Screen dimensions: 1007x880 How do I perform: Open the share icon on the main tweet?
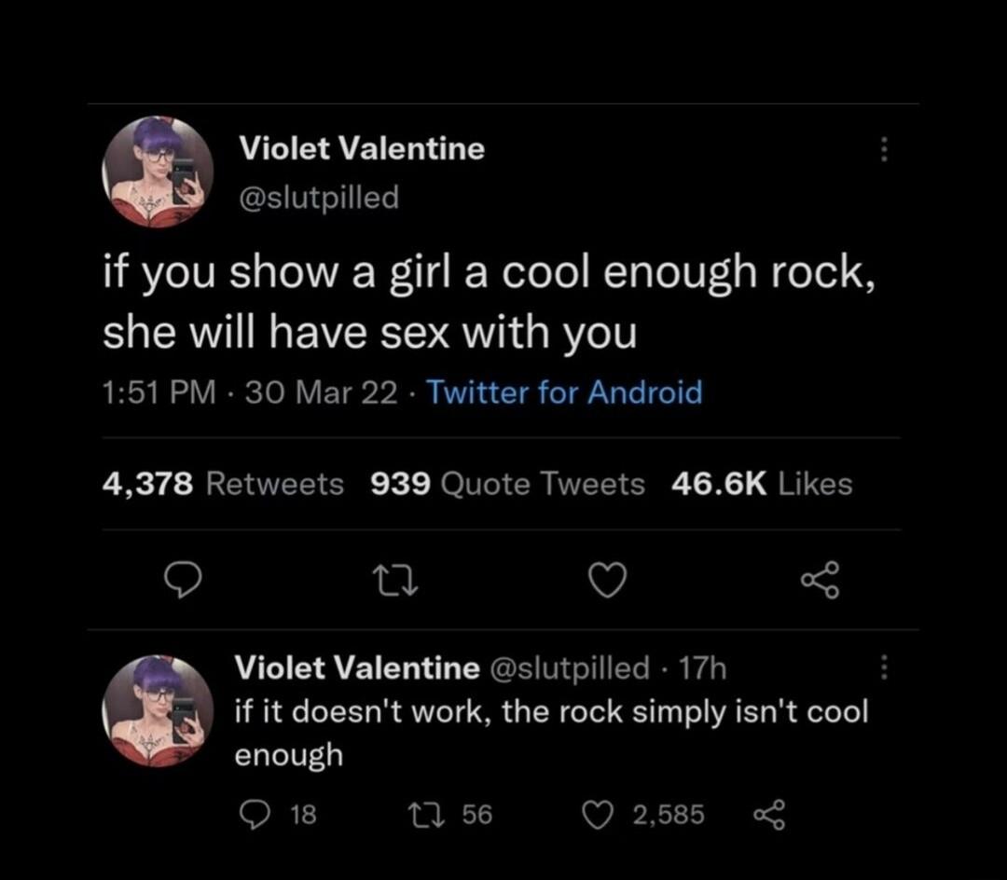[x=820, y=580]
